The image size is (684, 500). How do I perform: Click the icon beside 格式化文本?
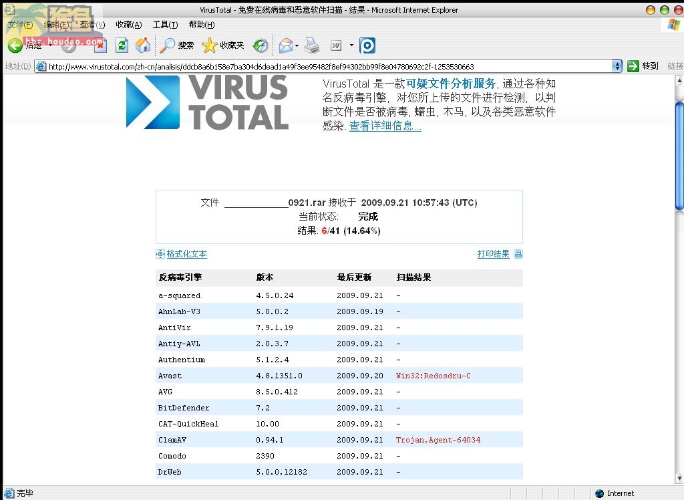tap(160, 254)
